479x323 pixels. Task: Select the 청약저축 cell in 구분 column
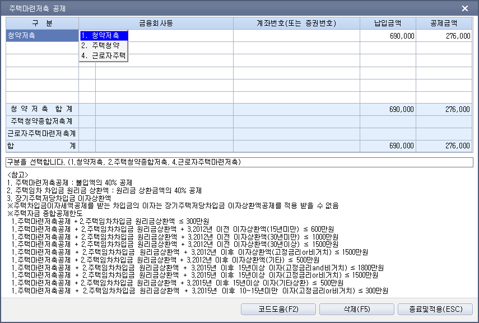point(42,36)
